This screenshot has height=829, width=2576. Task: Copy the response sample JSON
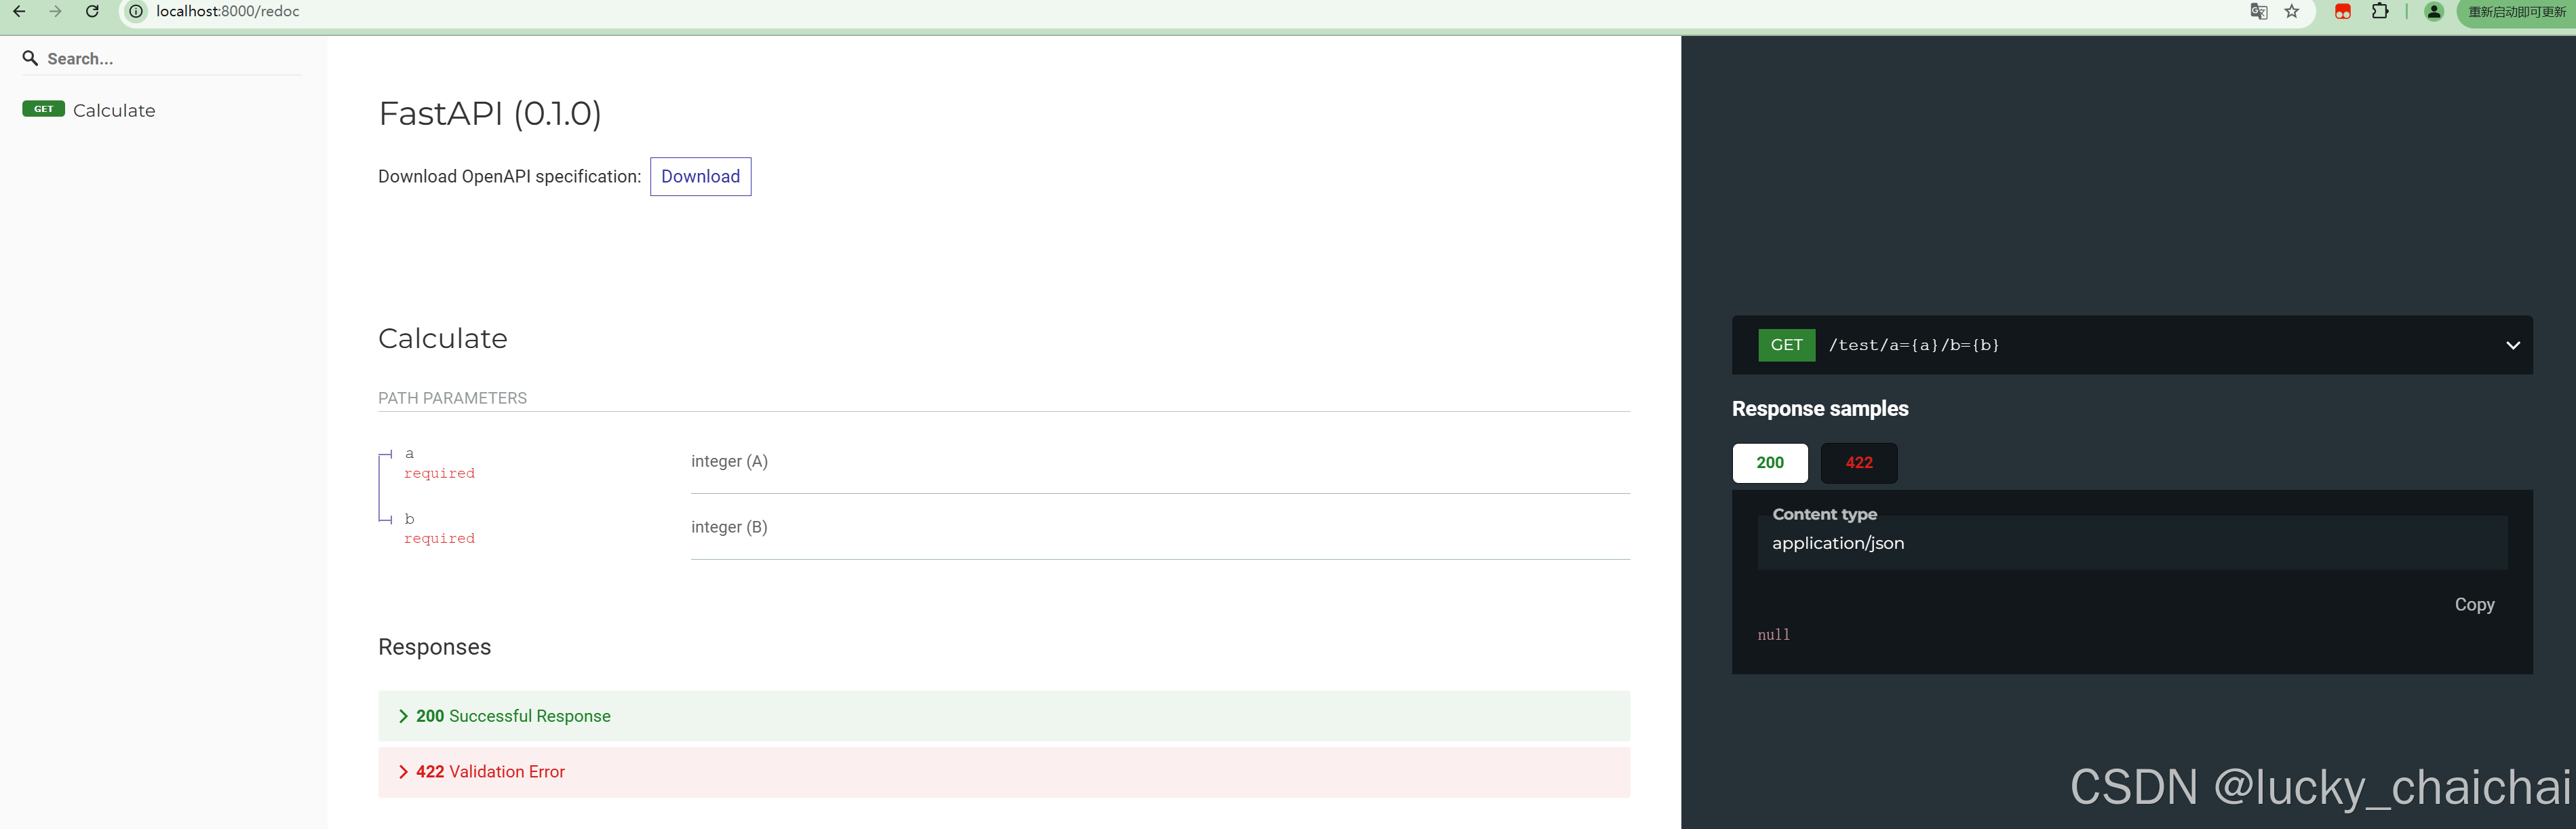pos(2474,604)
